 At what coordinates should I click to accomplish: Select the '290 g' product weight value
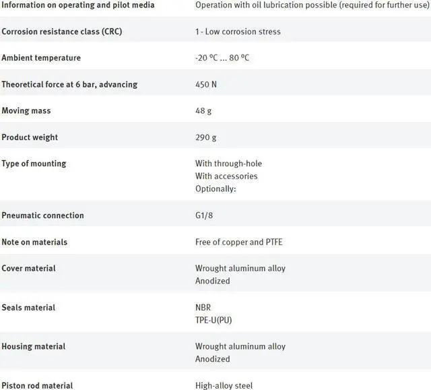click(205, 137)
